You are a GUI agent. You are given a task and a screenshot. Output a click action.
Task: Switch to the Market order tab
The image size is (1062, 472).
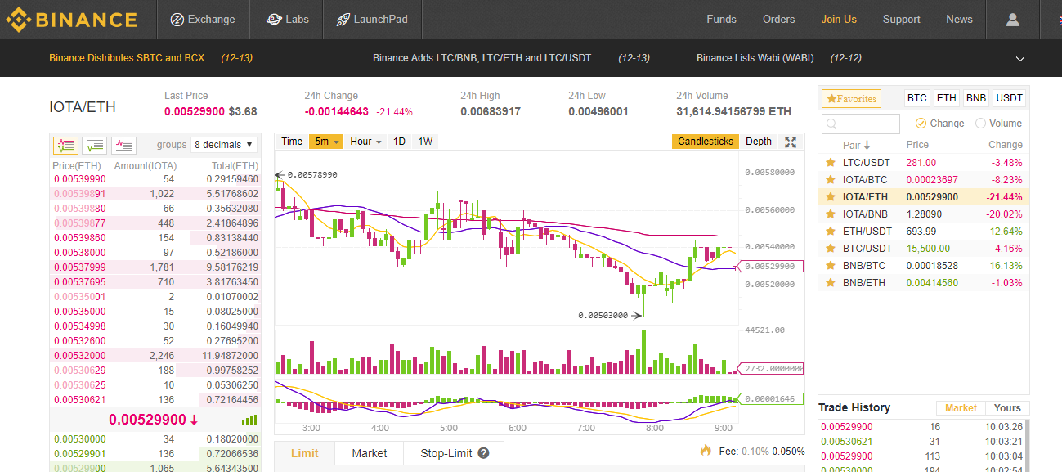[x=370, y=453]
